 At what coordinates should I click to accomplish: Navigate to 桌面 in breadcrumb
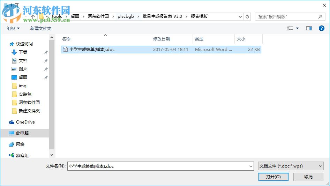(75, 16)
